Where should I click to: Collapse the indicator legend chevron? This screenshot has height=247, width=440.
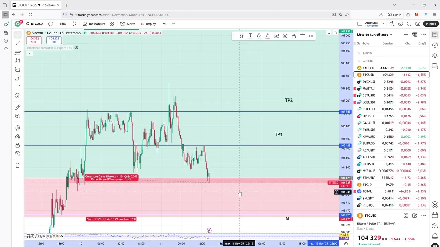pos(30,54)
